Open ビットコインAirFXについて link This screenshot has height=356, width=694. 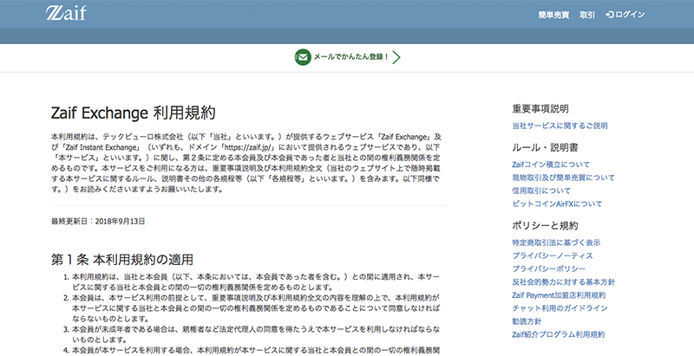[557, 204]
